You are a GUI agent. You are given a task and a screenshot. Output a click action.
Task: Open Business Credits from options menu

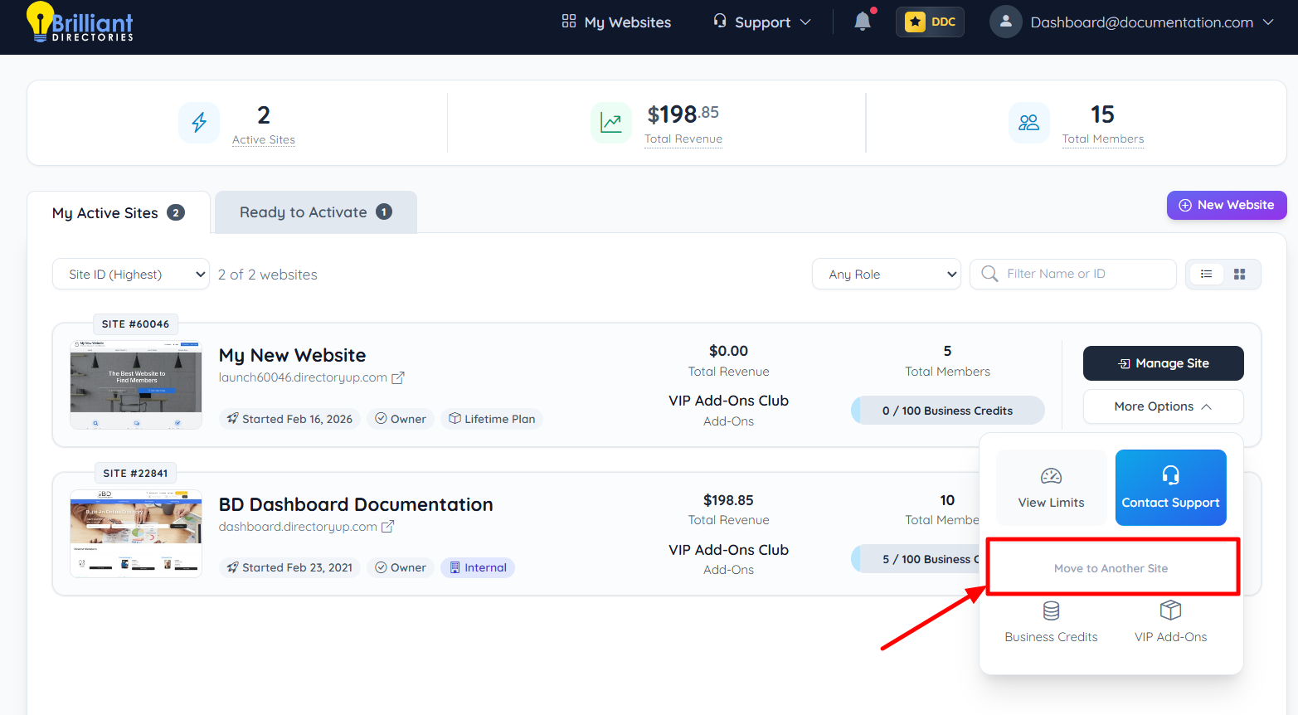tap(1051, 622)
